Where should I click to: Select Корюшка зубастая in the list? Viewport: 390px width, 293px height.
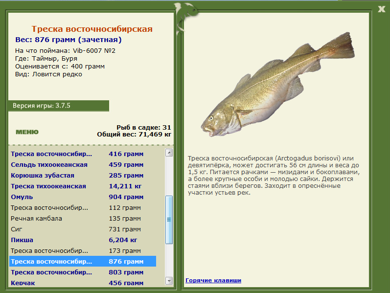click(x=83, y=175)
